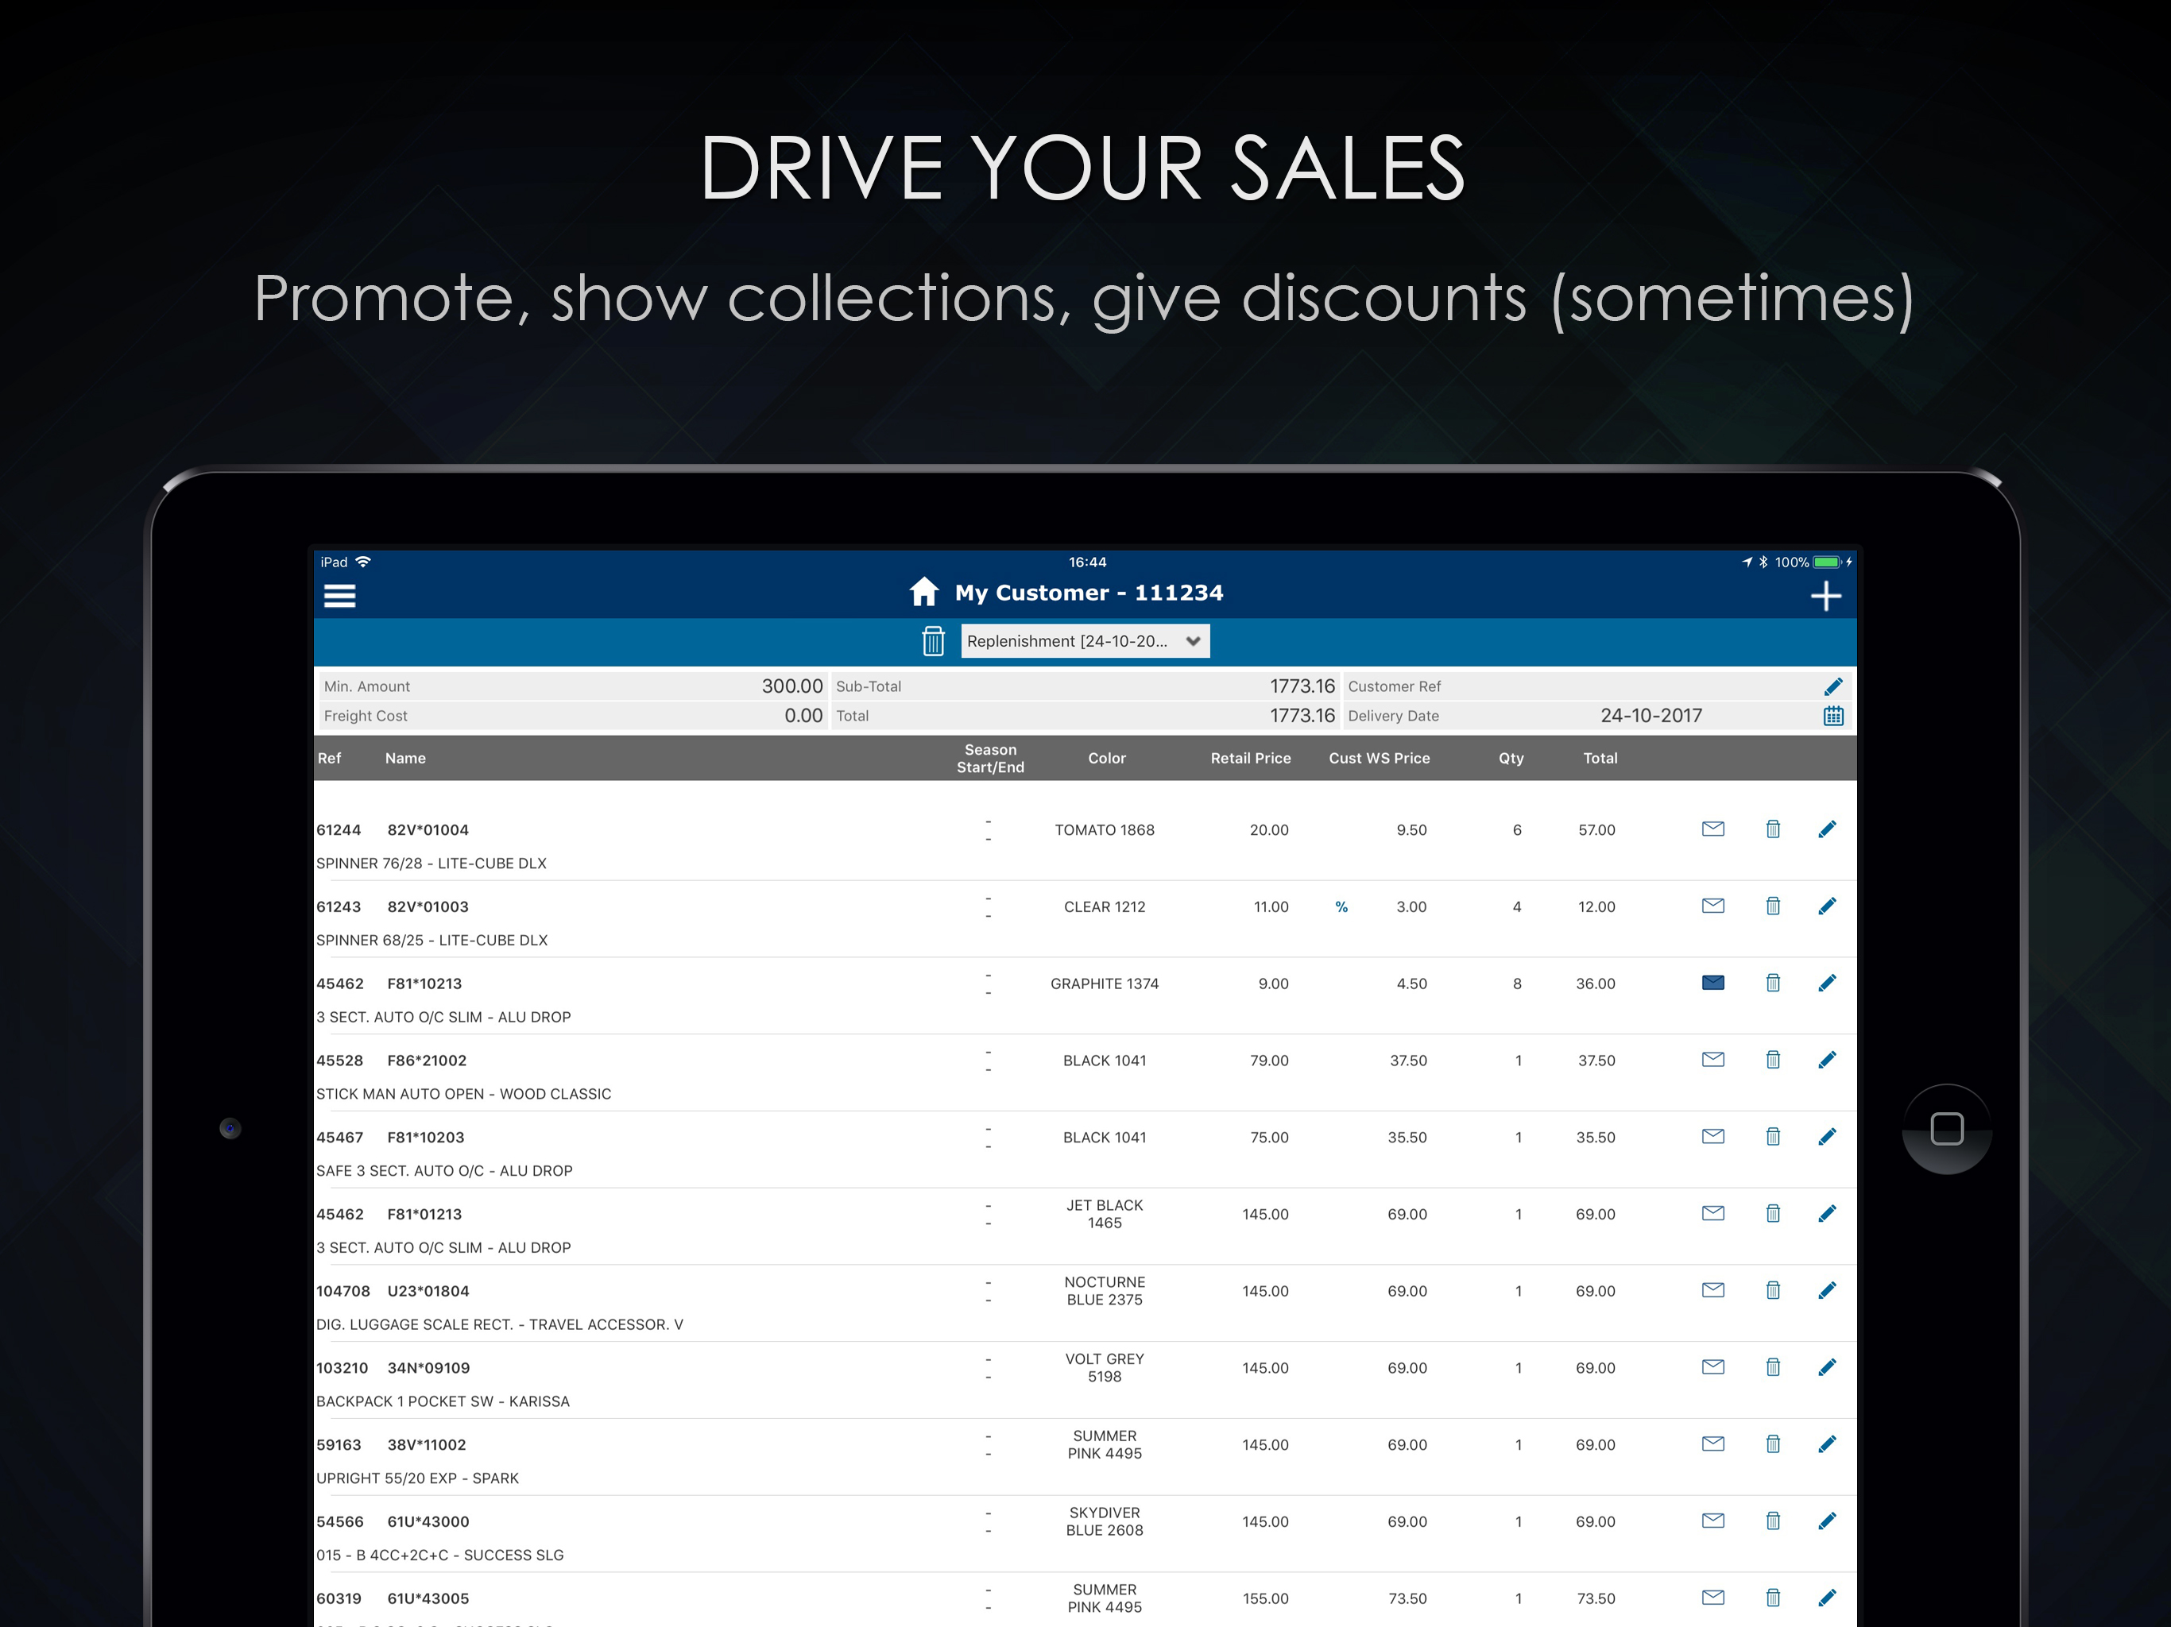Viewport: 2171px width, 1627px height.
Task: Delete JET BLACK 1465 line item
Action: coord(1773,1213)
